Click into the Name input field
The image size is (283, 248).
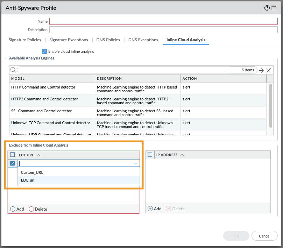(x=163, y=21)
